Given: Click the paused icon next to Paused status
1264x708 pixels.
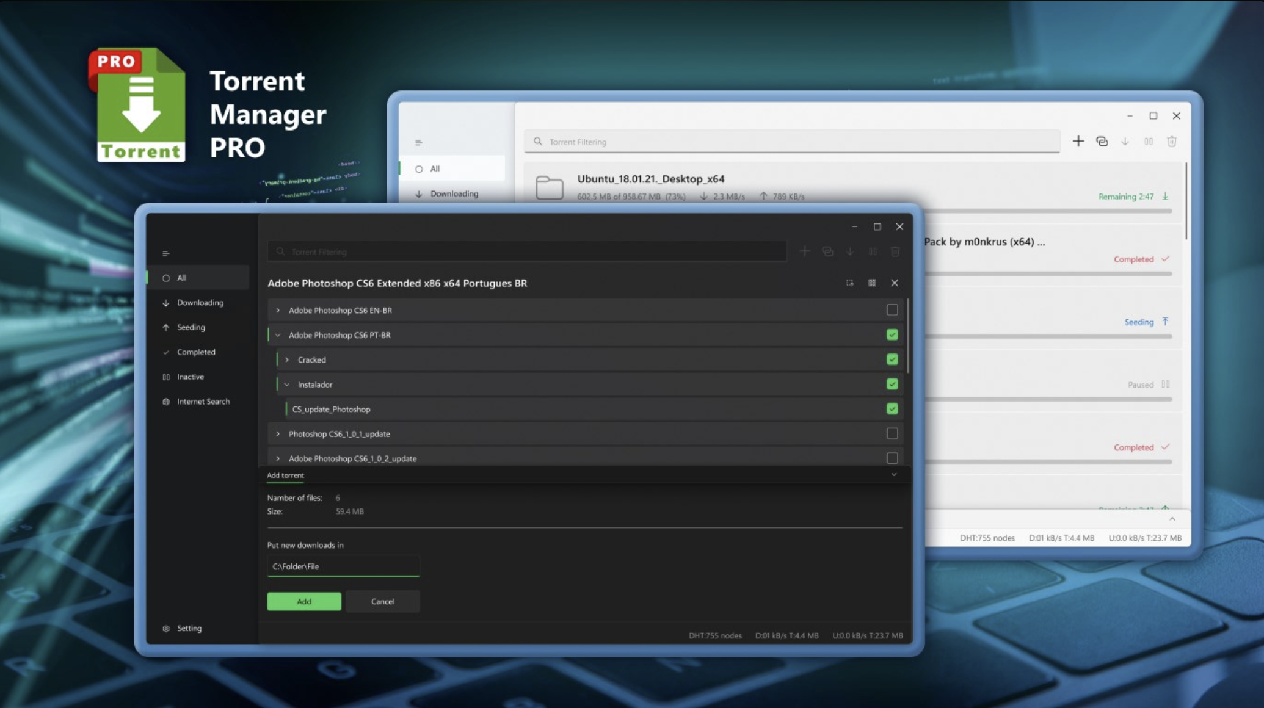Looking at the screenshot, I should coord(1165,385).
